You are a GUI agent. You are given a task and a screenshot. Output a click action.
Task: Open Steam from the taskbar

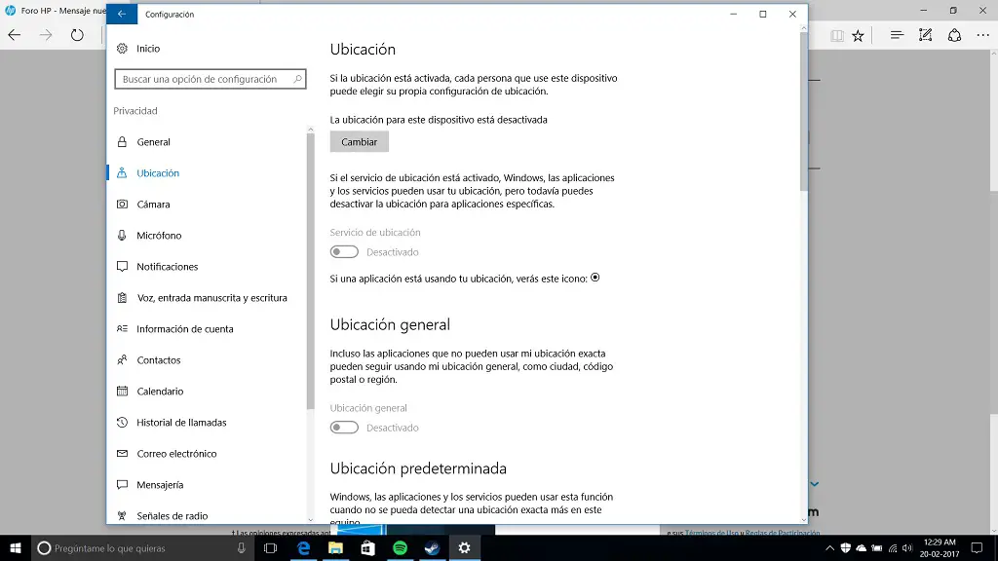pos(432,547)
